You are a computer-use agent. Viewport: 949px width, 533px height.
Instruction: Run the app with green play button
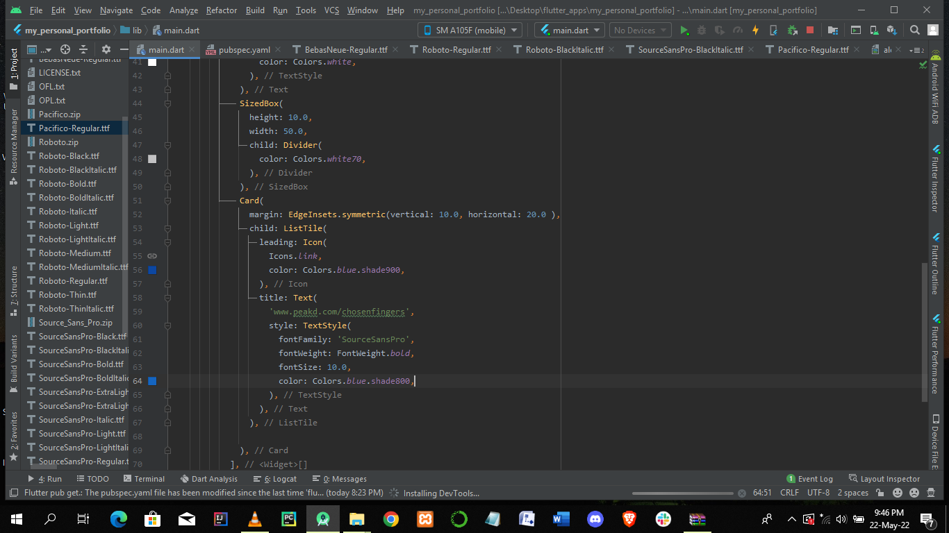point(684,31)
